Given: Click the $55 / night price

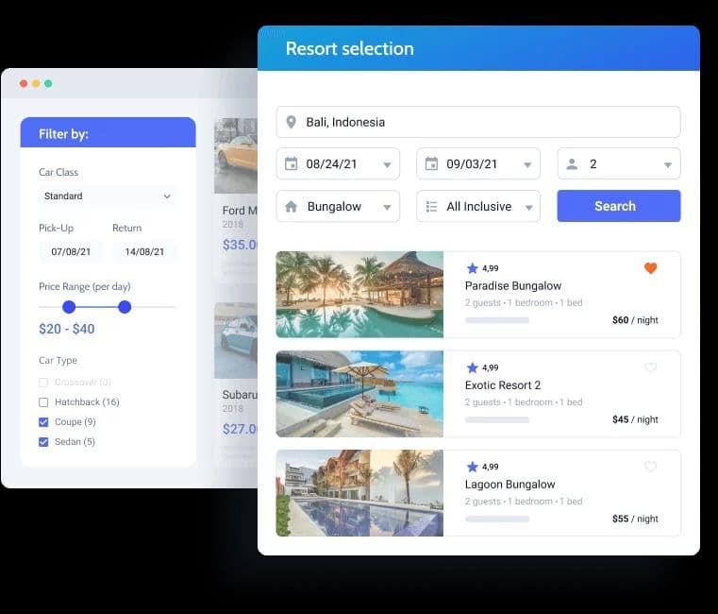Looking at the screenshot, I should pos(635,519).
